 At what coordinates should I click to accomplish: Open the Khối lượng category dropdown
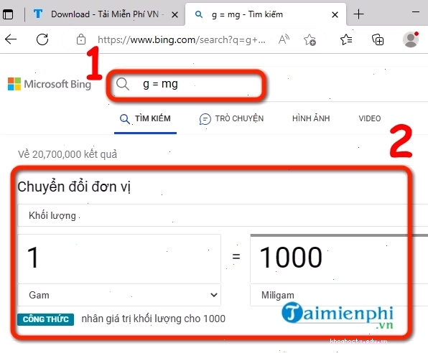[223, 215]
